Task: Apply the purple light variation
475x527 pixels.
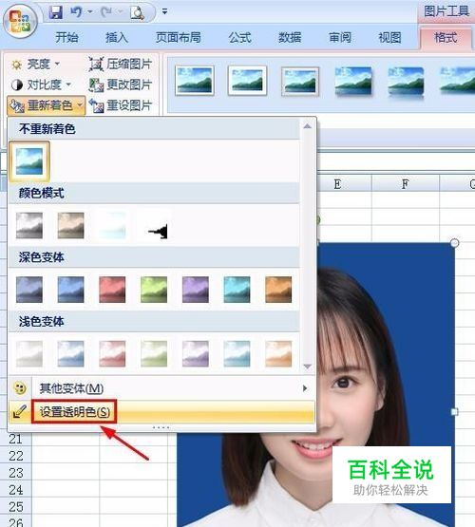Action: pos(196,353)
